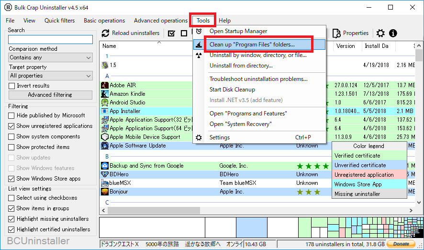Toggle Invert results checkbox

point(11,86)
